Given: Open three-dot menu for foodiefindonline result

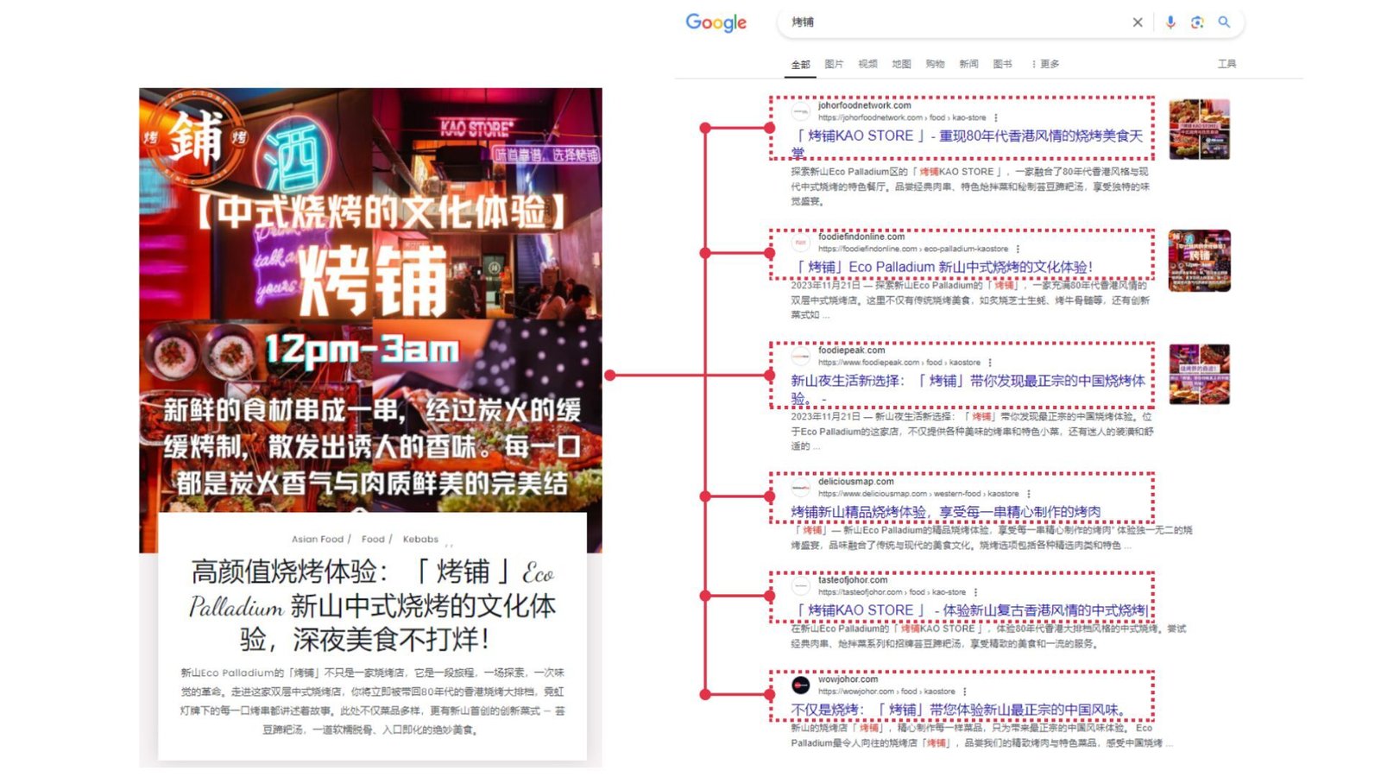Looking at the screenshot, I should click(x=1018, y=249).
